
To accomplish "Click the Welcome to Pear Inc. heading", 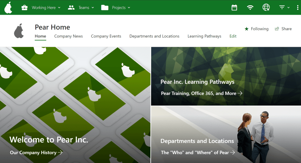I will (x=49, y=139).
